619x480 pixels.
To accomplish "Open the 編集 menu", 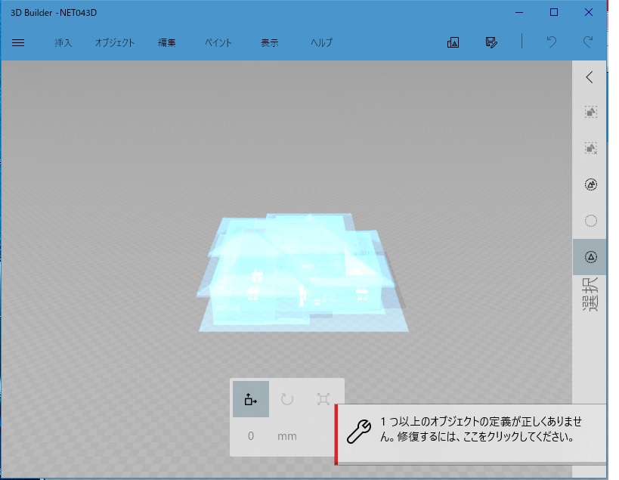I will point(166,42).
